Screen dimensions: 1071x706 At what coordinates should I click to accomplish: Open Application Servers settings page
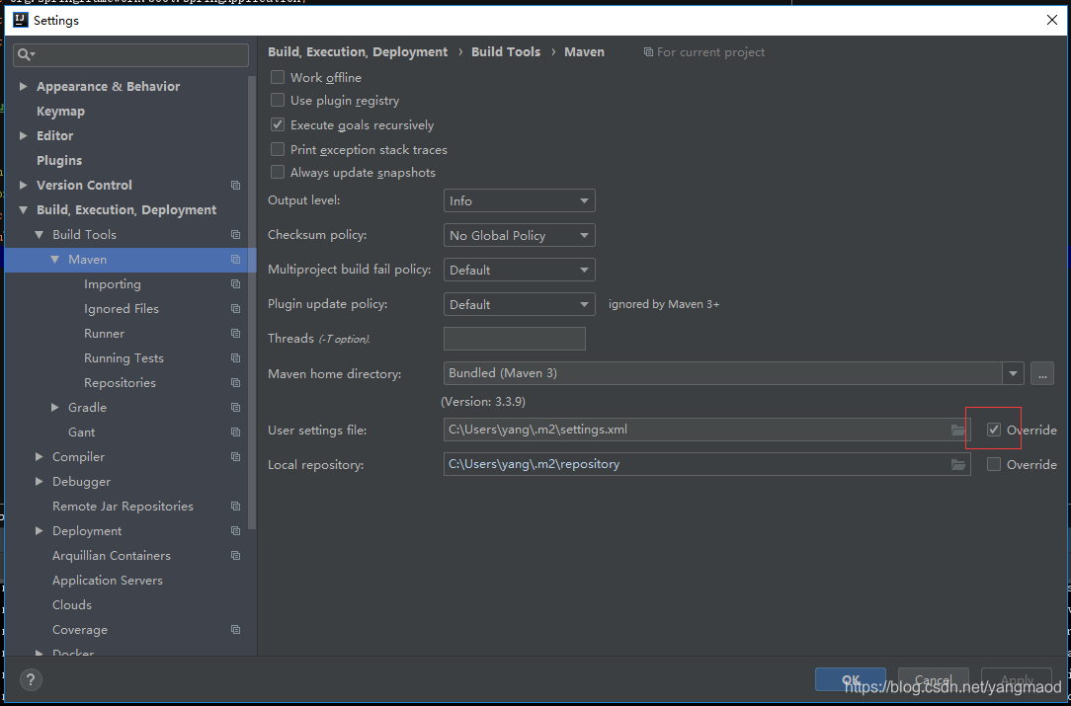click(108, 581)
